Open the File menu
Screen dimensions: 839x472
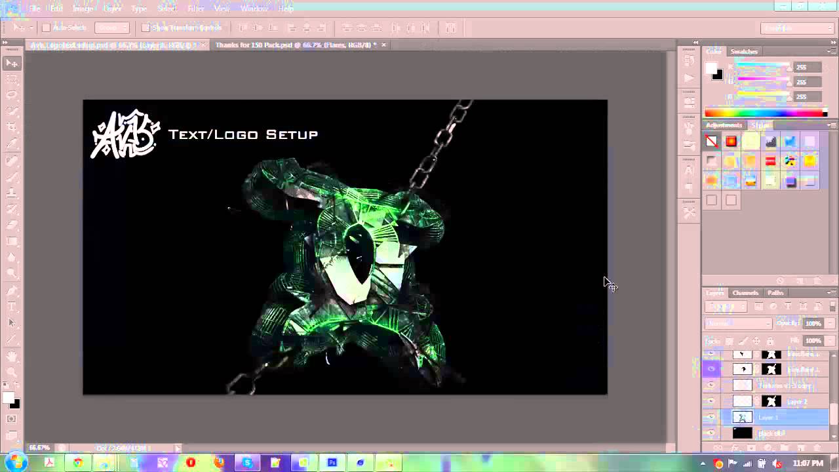[x=35, y=9]
